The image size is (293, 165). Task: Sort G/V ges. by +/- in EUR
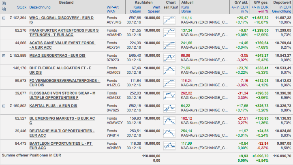pyautogui.click(x=260, y=7)
